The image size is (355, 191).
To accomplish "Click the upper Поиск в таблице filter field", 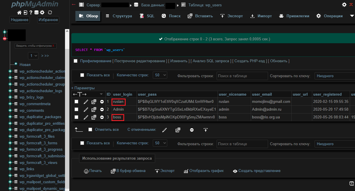I will 242,76.
